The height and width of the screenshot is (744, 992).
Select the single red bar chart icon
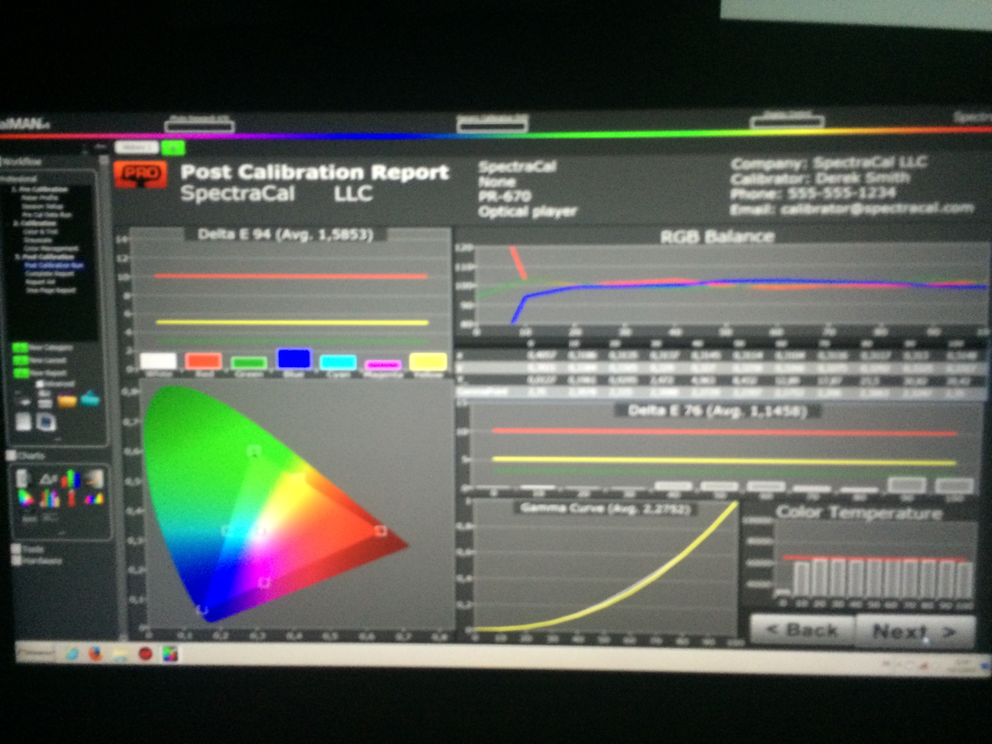click(71, 498)
